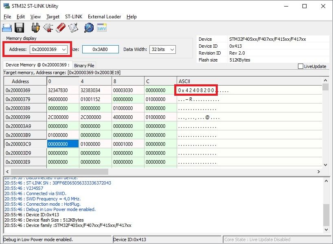Click memory table scroll up arrow
Image resolution: width=333 pixels, height=244 pixels.
pyautogui.click(x=325, y=80)
